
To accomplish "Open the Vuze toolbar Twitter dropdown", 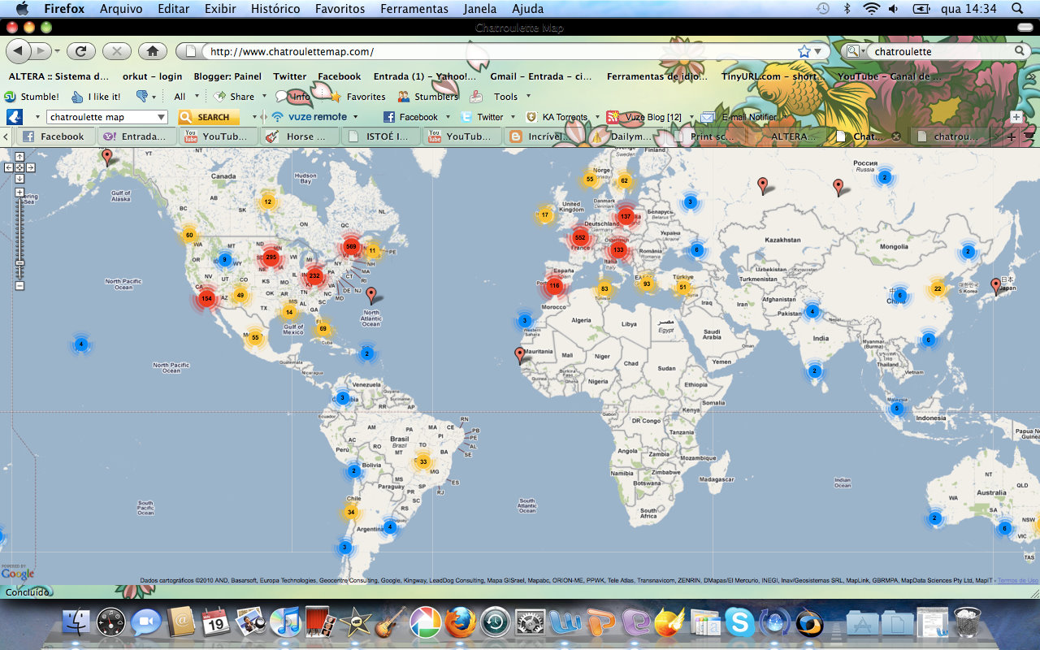I will click(514, 117).
